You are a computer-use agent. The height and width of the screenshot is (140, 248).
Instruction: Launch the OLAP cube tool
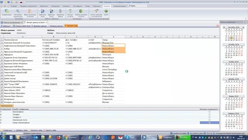tap(106, 13)
